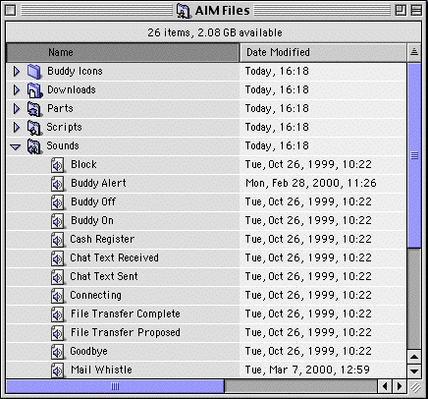Viewport: 428px width, 399px height.
Task: Select the Cash Register sound icon
Action: pyautogui.click(x=58, y=240)
